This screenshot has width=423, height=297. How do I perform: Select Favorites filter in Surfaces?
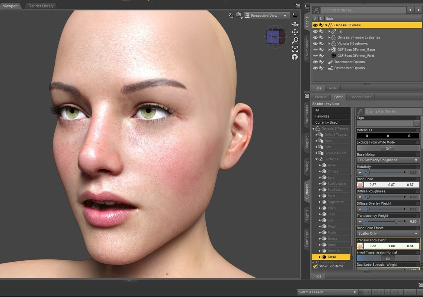(x=331, y=116)
